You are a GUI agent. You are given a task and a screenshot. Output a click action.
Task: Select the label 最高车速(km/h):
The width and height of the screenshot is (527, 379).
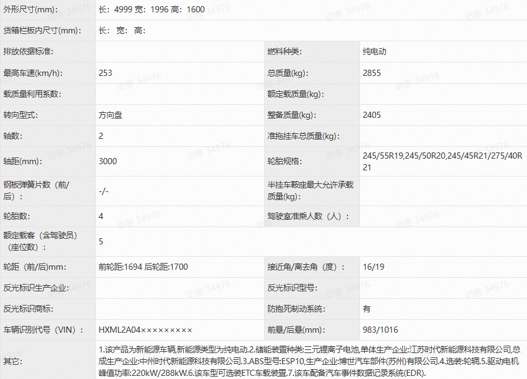pos(33,73)
